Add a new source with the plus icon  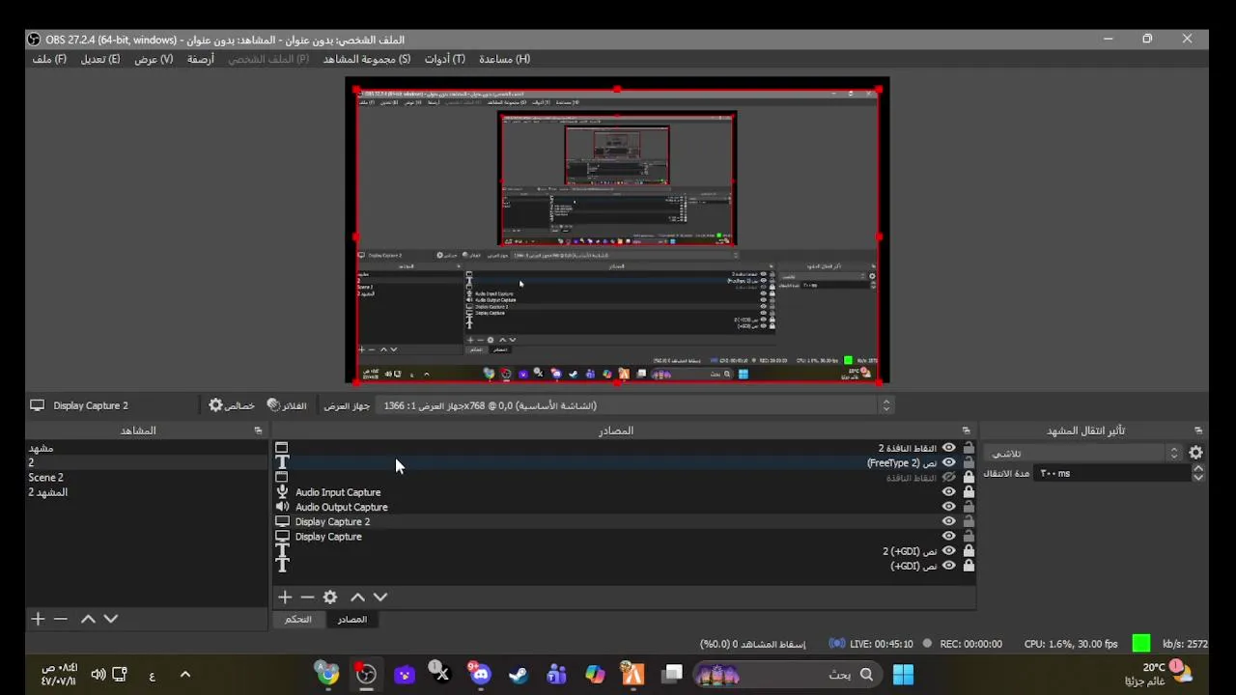click(x=285, y=598)
